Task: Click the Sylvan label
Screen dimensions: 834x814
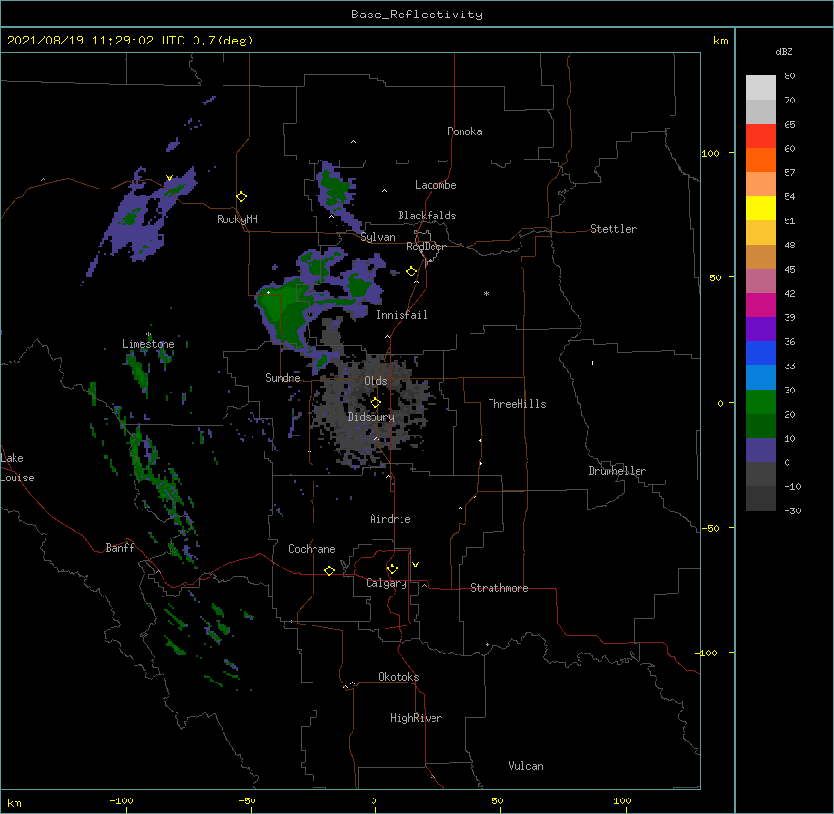Action: pos(377,237)
